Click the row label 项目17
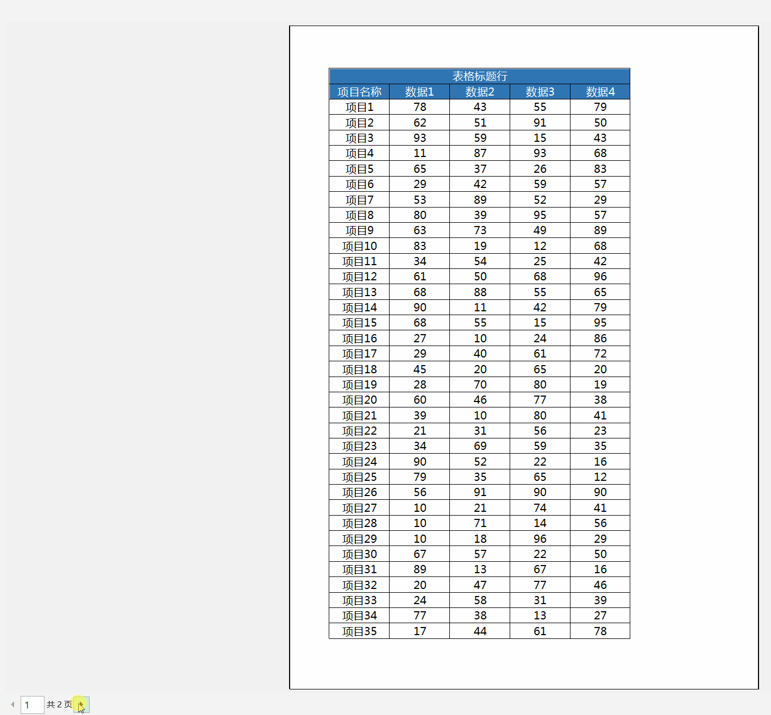This screenshot has height=715, width=771. (x=360, y=354)
